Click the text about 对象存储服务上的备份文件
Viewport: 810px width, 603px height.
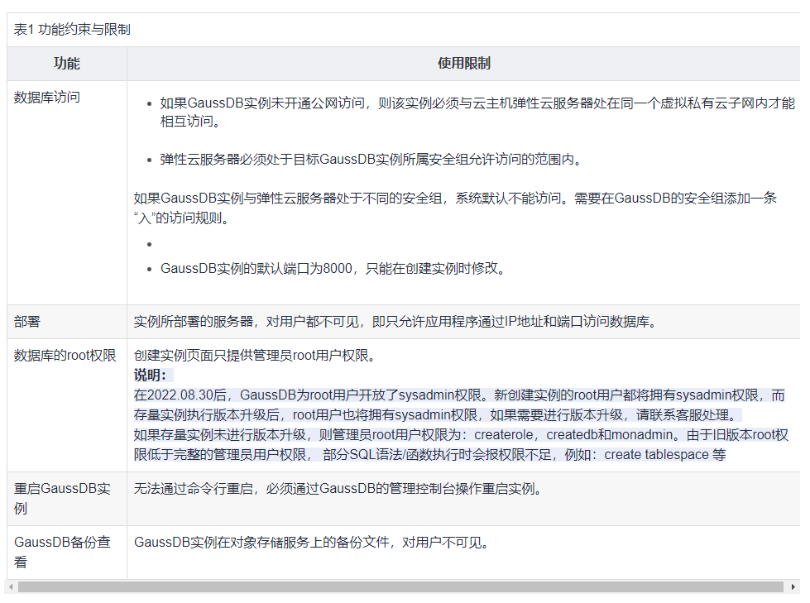[x=311, y=542]
